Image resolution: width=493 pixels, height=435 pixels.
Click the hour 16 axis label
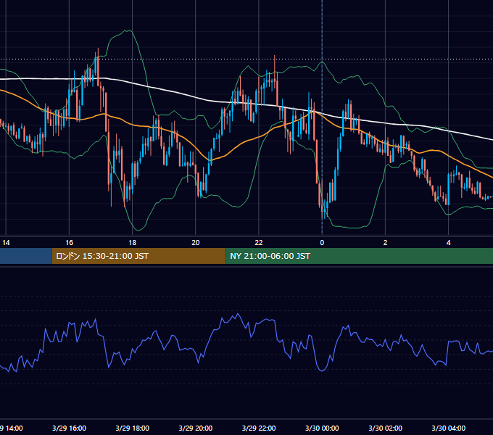click(69, 243)
